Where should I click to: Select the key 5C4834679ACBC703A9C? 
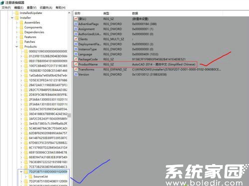click(48, 128)
